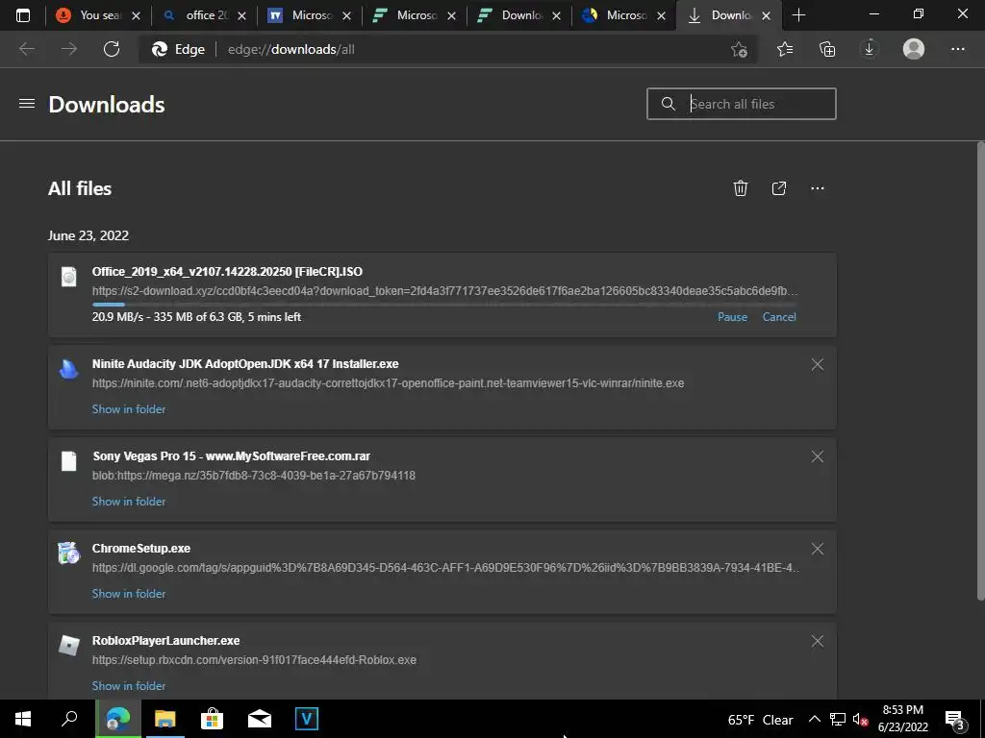Viewport: 985px width, 738px height.
Task: Open ChromeSetup.exe file name
Action: 140,549
